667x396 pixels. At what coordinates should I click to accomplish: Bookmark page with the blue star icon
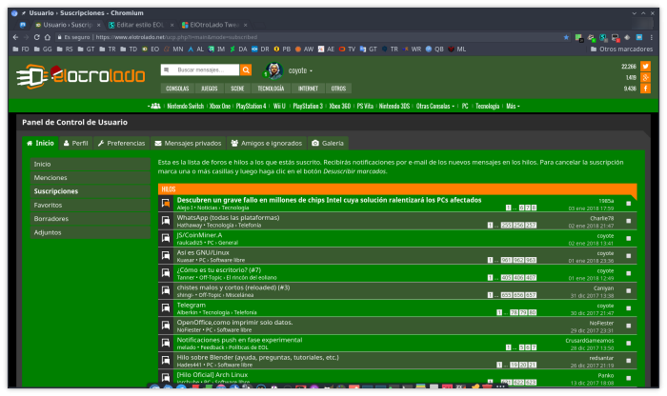coord(566,37)
